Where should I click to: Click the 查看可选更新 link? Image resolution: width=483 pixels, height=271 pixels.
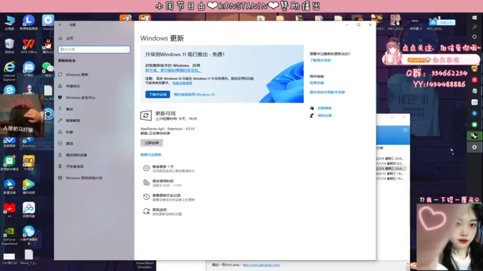[x=151, y=155]
